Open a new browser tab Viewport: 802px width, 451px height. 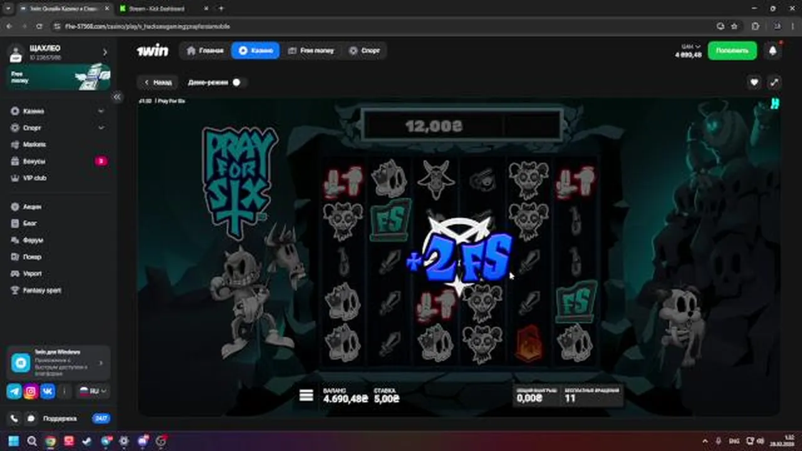[221, 9]
